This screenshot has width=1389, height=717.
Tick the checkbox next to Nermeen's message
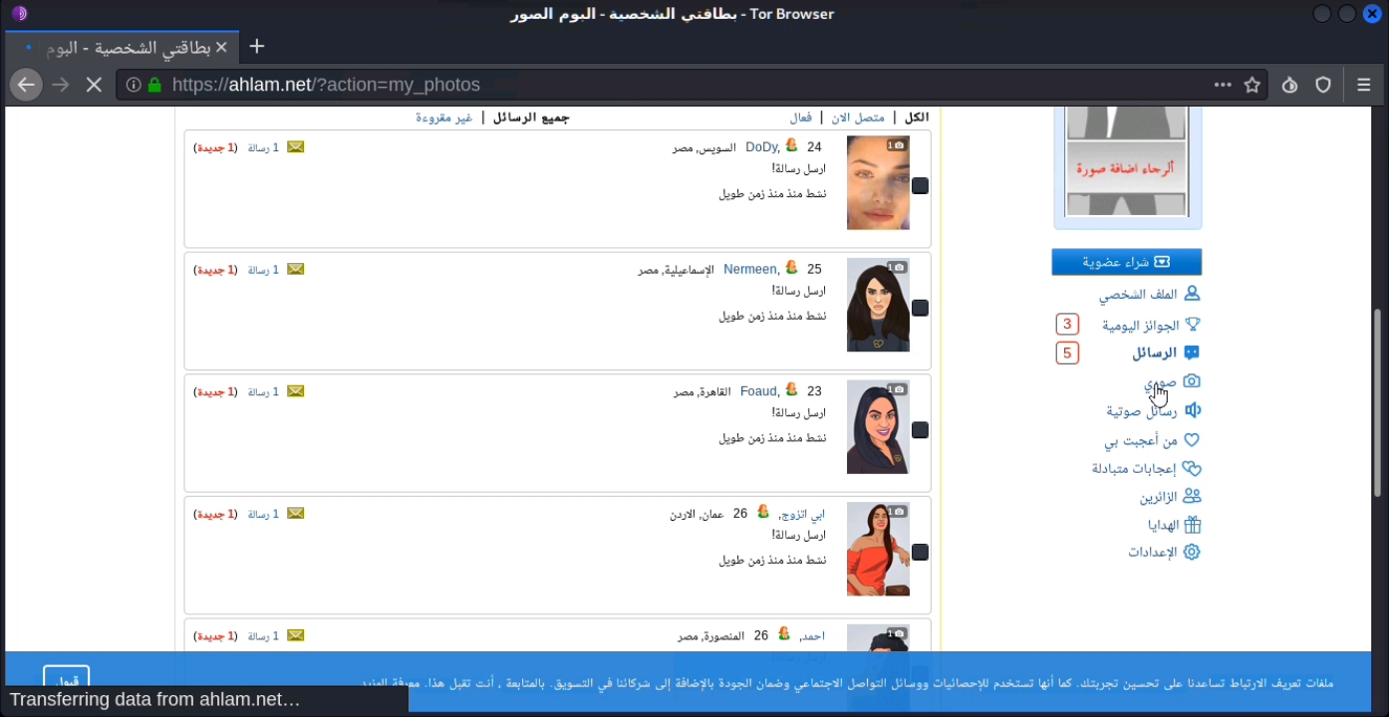coord(920,309)
